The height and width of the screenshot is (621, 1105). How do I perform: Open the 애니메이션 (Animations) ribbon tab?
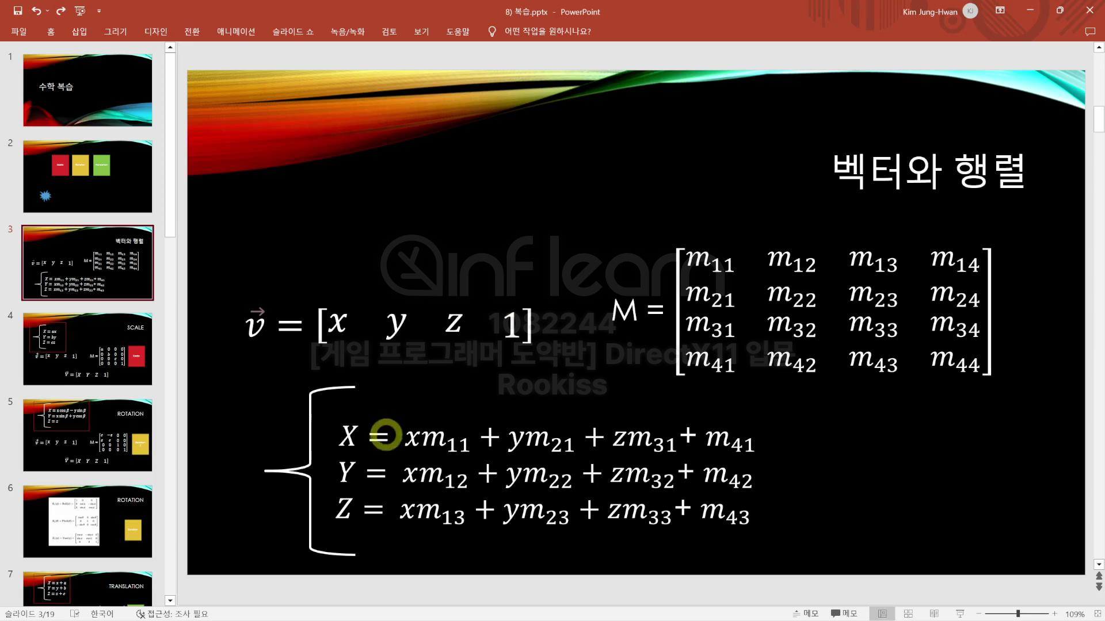(235, 32)
